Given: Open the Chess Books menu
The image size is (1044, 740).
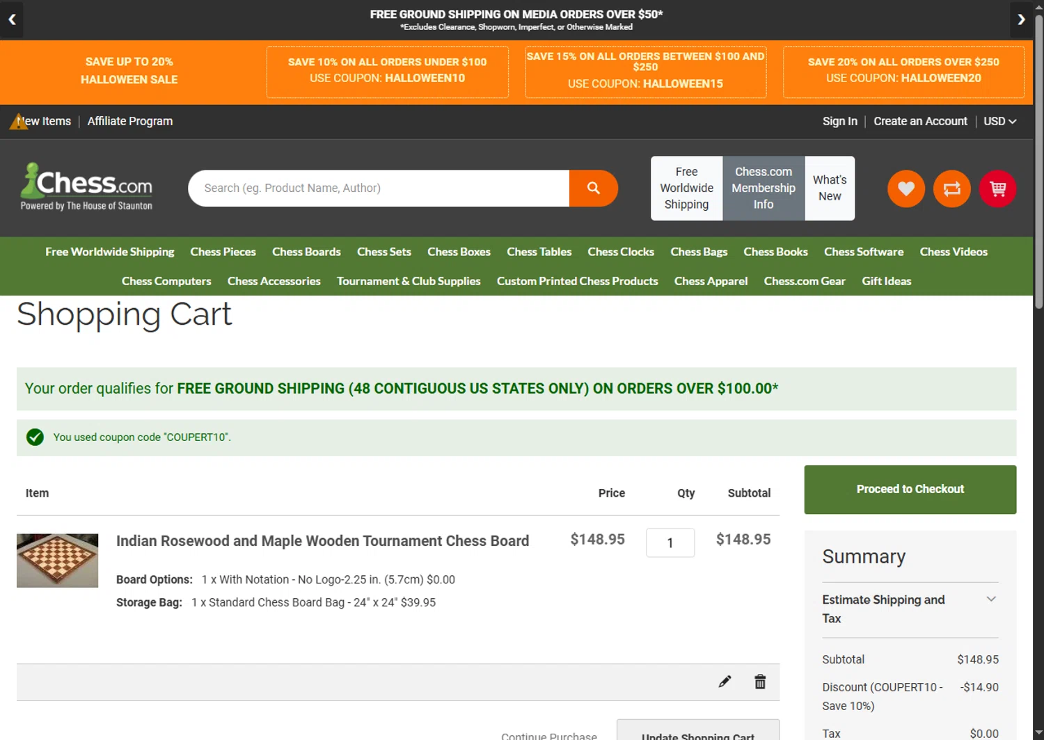Looking at the screenshot, I should coord(775,252).
